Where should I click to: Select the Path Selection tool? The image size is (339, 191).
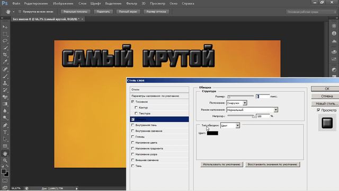[5, 139]
